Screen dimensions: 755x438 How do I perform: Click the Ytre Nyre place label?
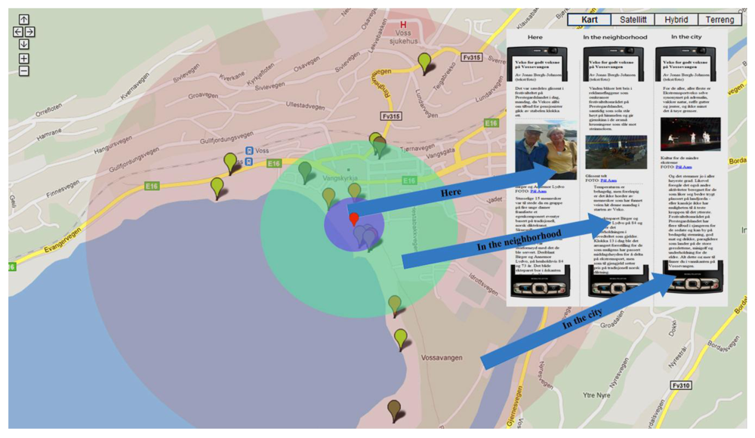[x=596, y=395]
